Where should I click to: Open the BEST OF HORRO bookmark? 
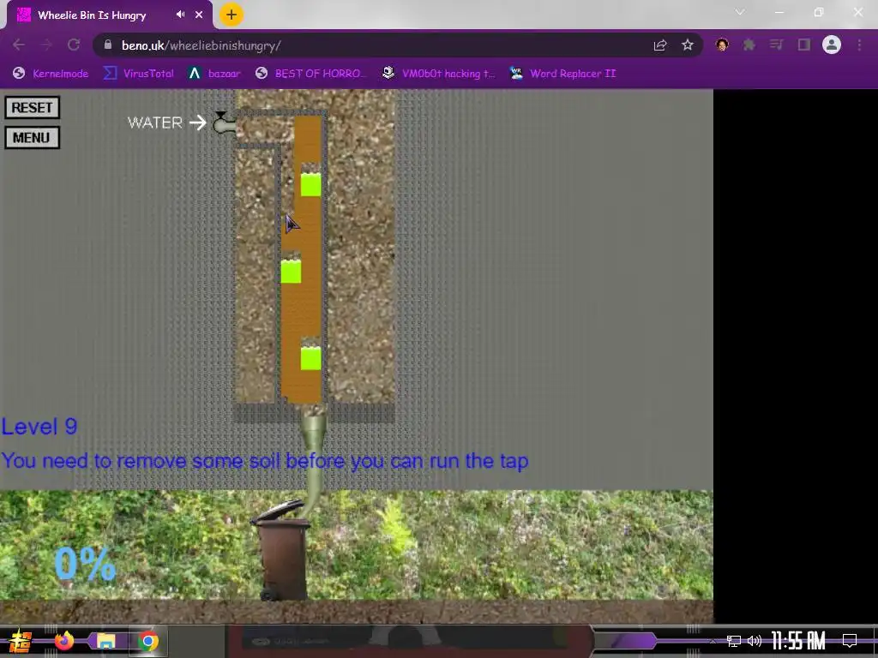point(310,74)
